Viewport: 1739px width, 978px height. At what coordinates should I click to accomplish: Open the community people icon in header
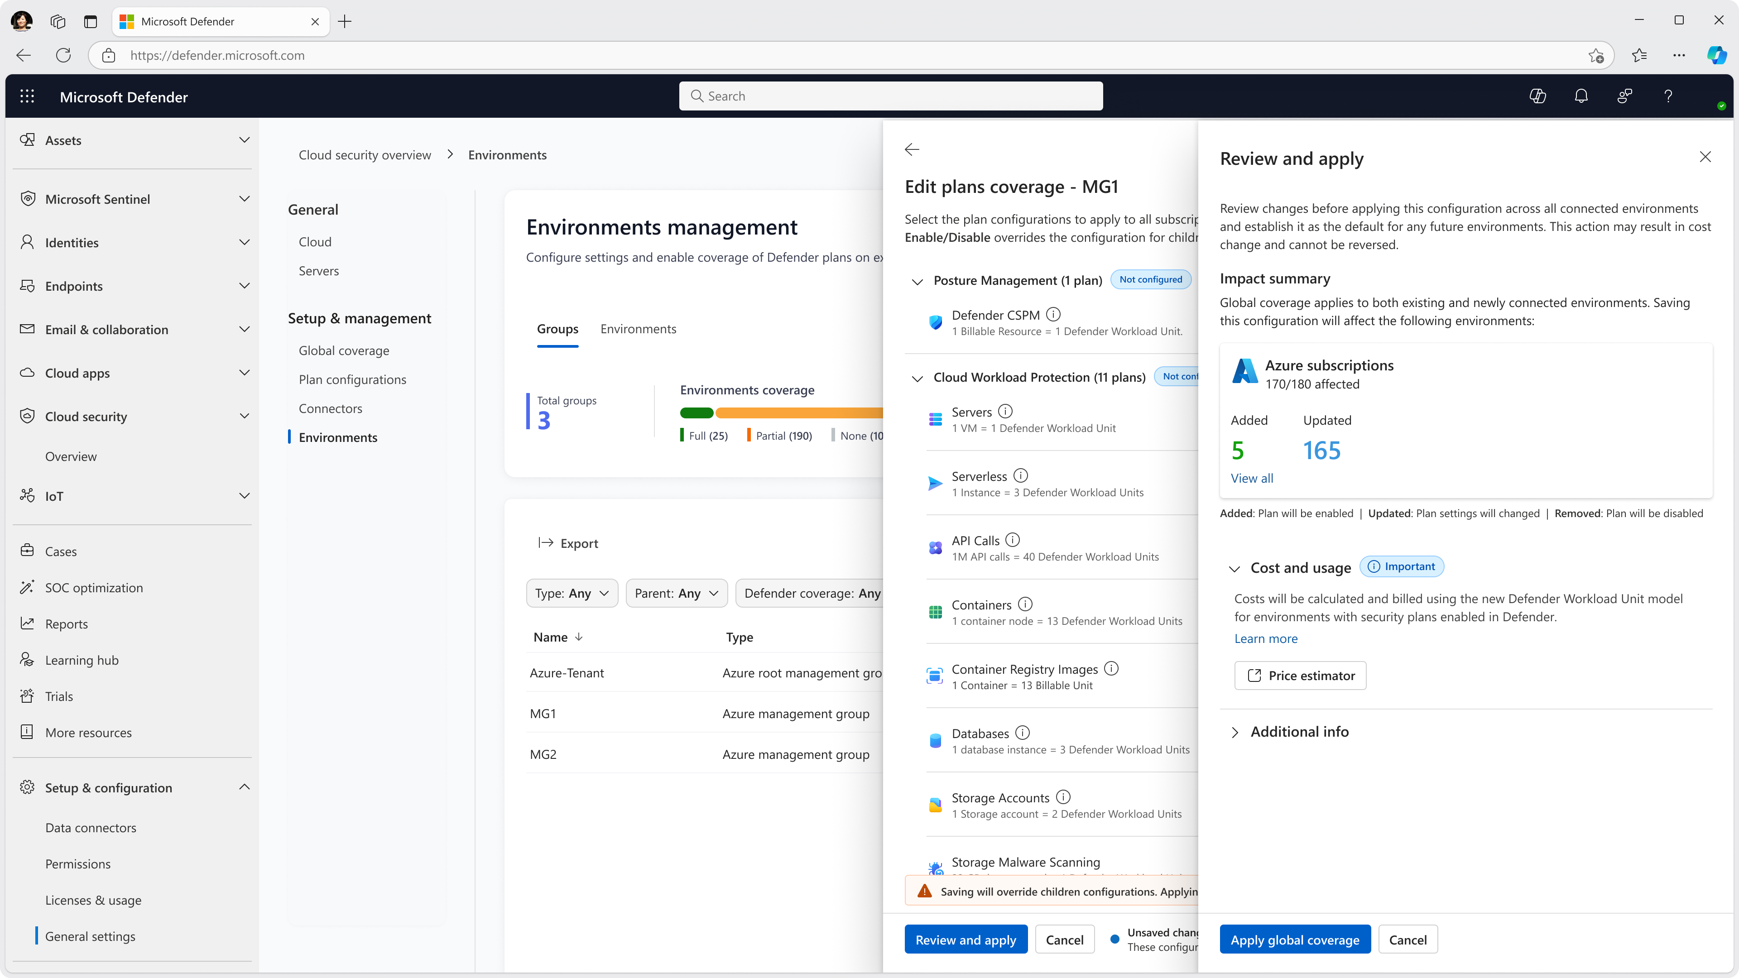(x=1625, y=96)
